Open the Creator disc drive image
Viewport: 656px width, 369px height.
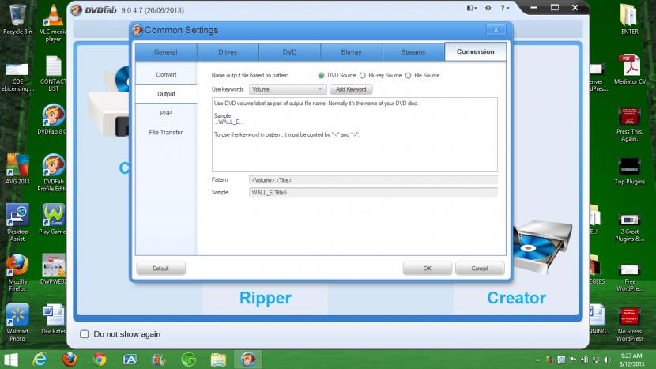pos(543,246)
